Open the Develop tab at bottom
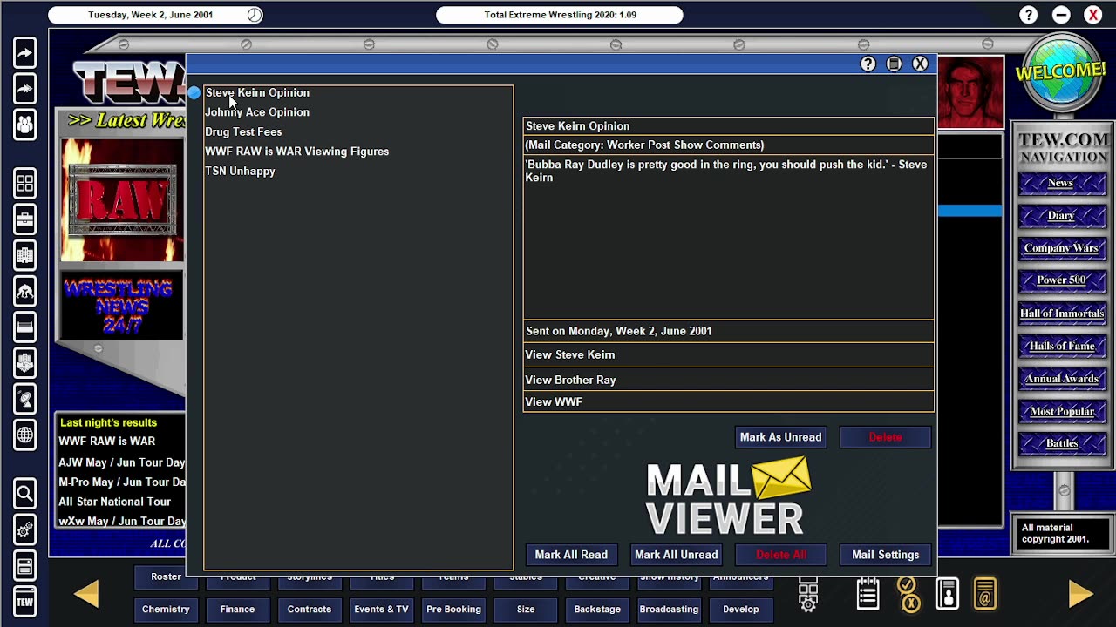The height and width of the screenshot is (627, 1116). pos(741,610)
